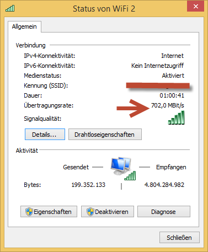Screen dimensions: 208x252
Task: Click the shield icon on Eigenschaften button
Action: point(29,212)
